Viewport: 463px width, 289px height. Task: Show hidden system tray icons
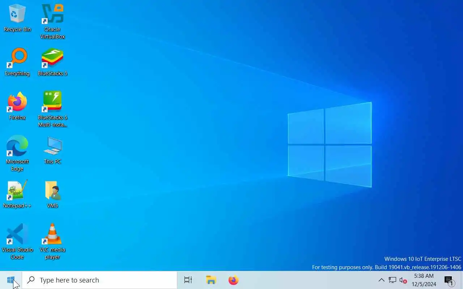click(381, 280)
